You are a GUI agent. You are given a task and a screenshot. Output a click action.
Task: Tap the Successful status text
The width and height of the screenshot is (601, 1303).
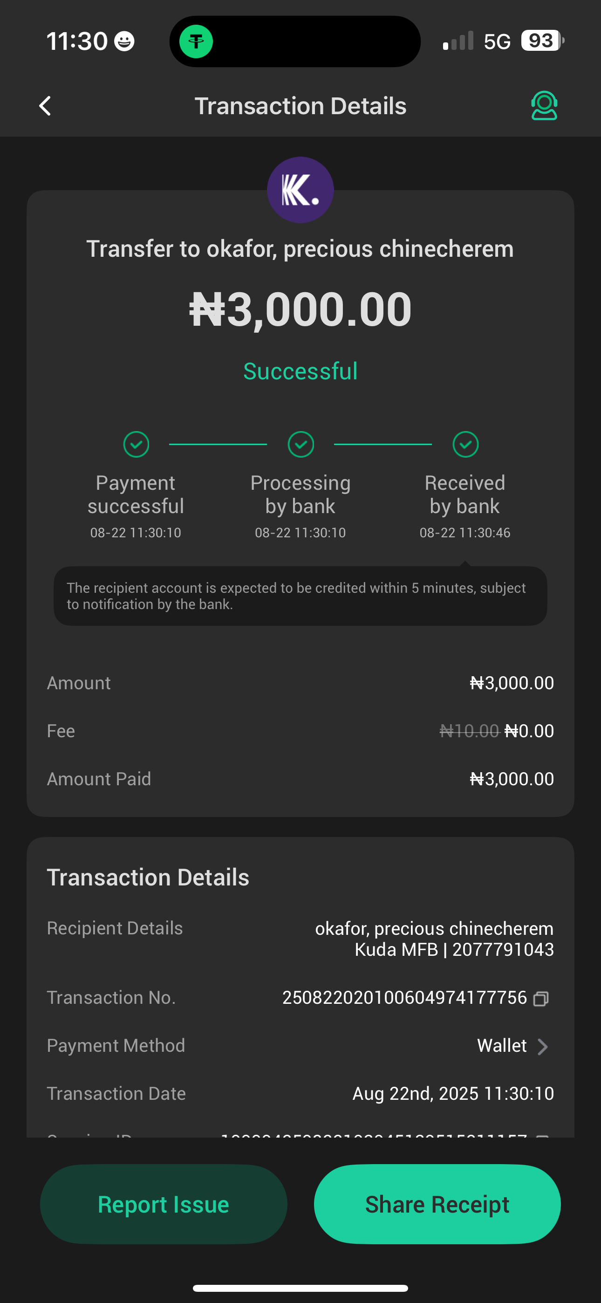pyautogui.click(x=300, y=371)
